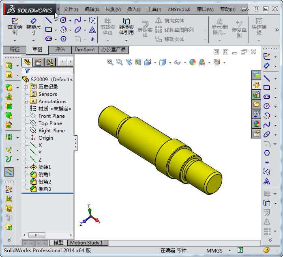The image size is (283, 257).
Task: Select the Front Plane in feature tree
Action: click(51, 116)
